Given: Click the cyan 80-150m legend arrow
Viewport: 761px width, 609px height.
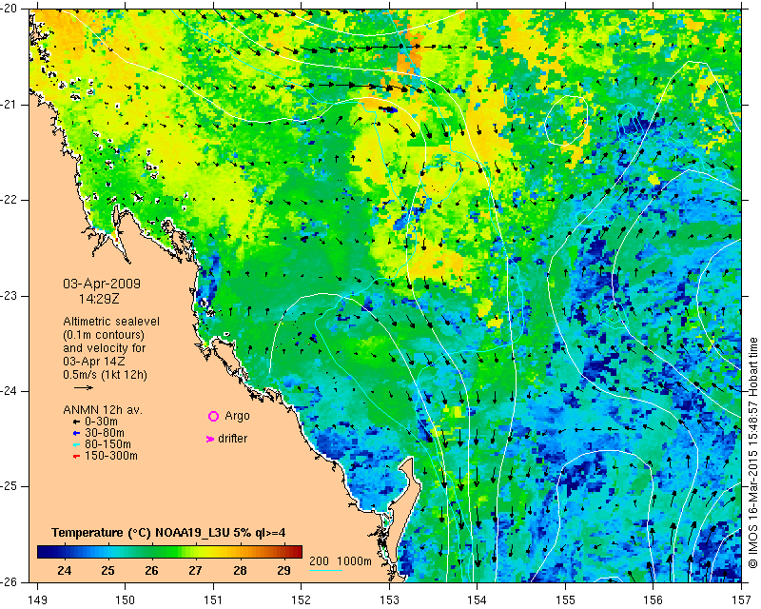Looking at the screenshot, I should coord(76,444).
